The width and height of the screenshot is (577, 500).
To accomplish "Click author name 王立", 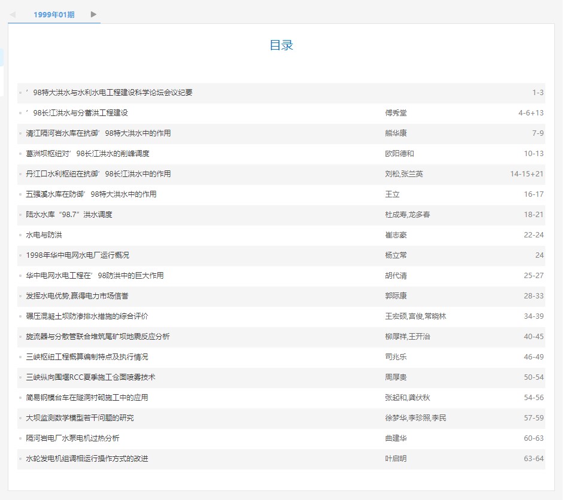I will [x=392, y=194].
